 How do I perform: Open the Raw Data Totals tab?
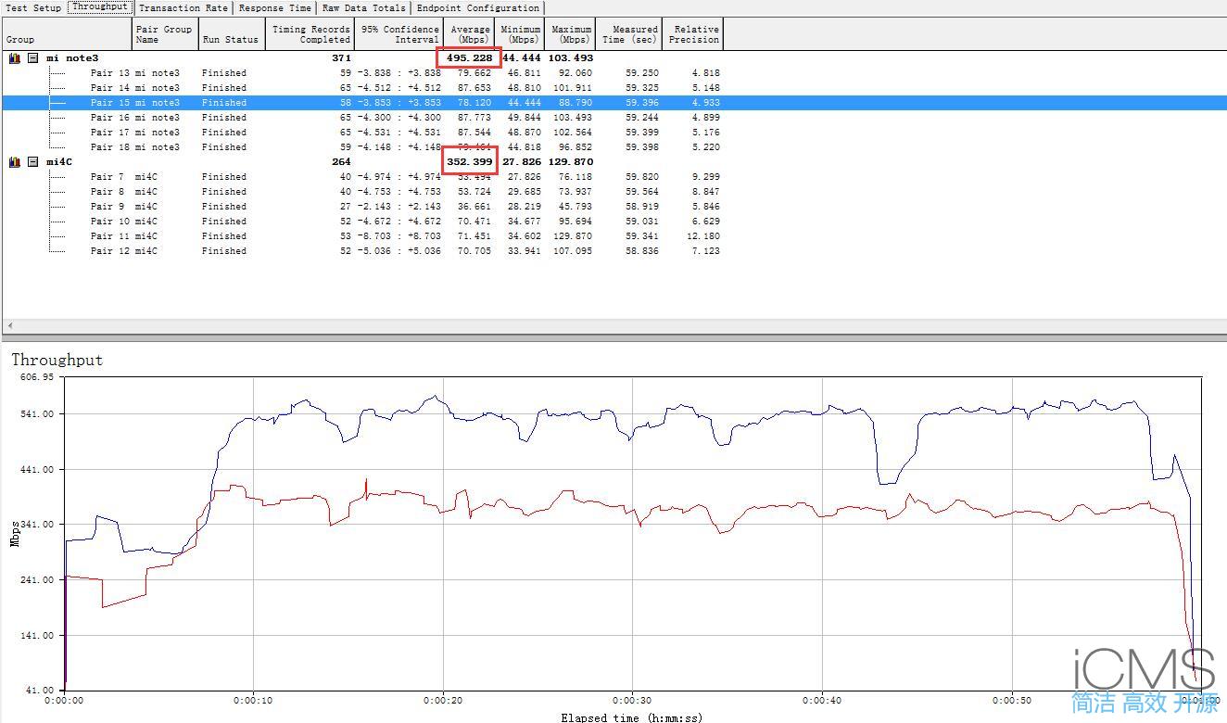pyautogui.click(x=364, y=8)
